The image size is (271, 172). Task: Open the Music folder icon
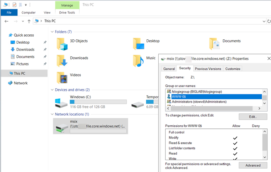coord(138,61)
